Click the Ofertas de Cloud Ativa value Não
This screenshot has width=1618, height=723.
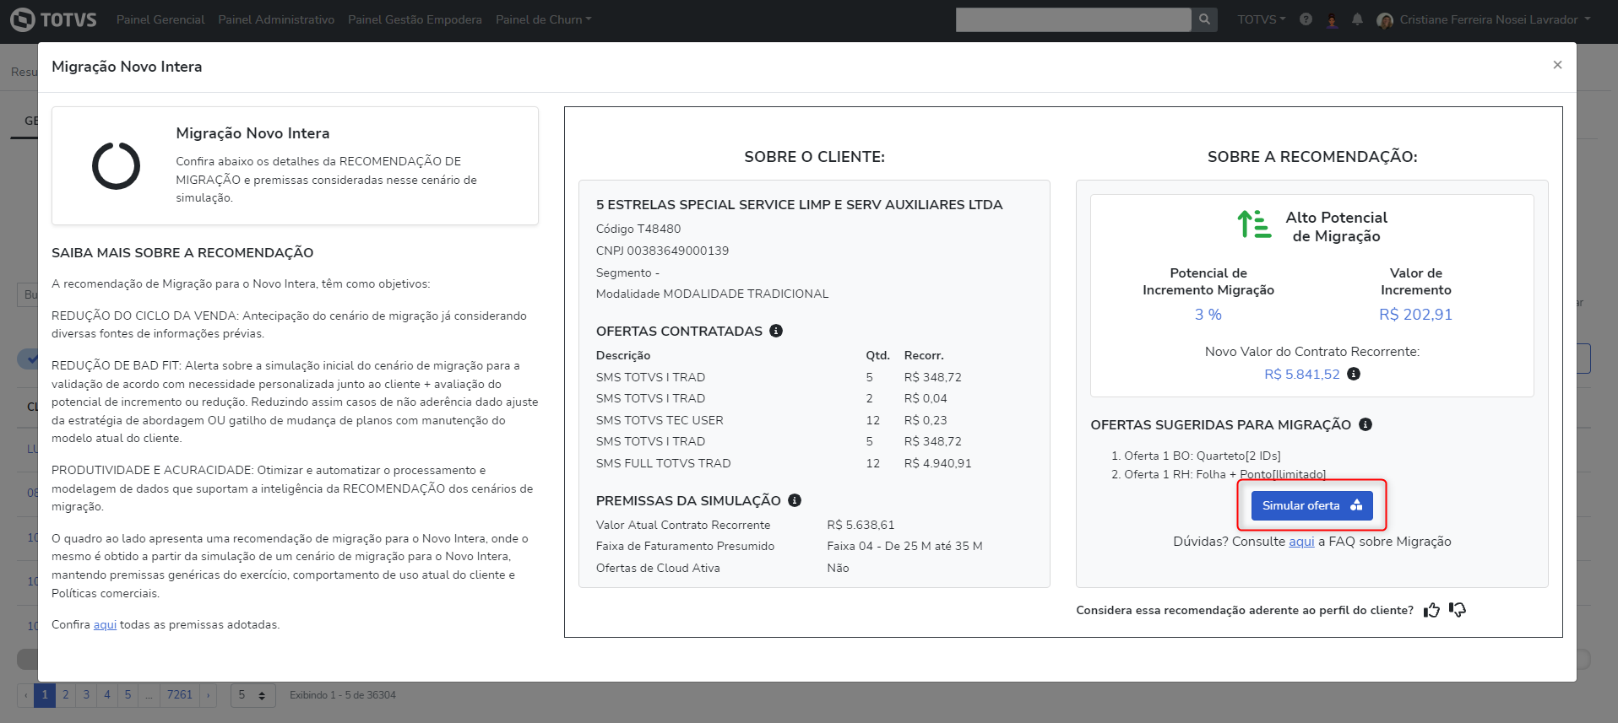(x=838, y=568)
